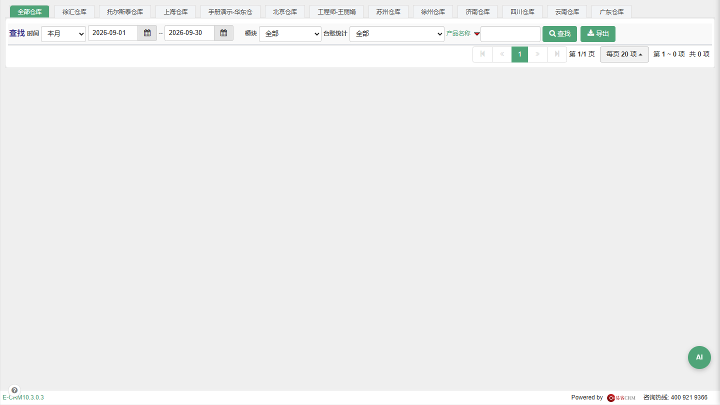
Task: Click the red triangle beside 产品名称
Action: point(476,34)
